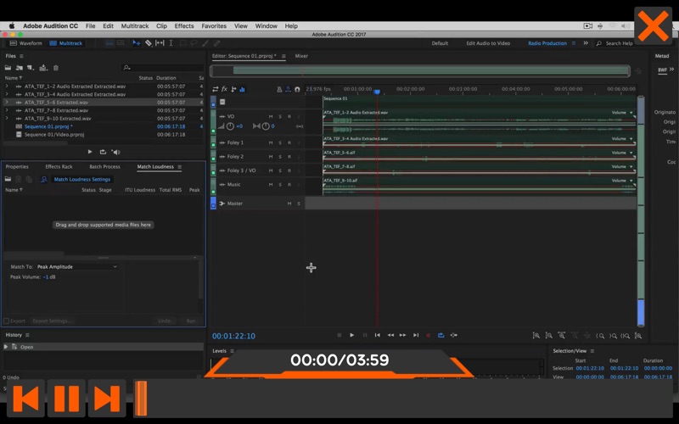The width and height of the screenshot is (679, 424).
Task: Expand the ATA_TEF_9-10 Extracted.wav file
Action: point(7,118)
